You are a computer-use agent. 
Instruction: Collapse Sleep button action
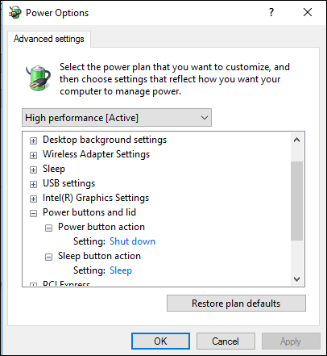(x=48, y=257)
